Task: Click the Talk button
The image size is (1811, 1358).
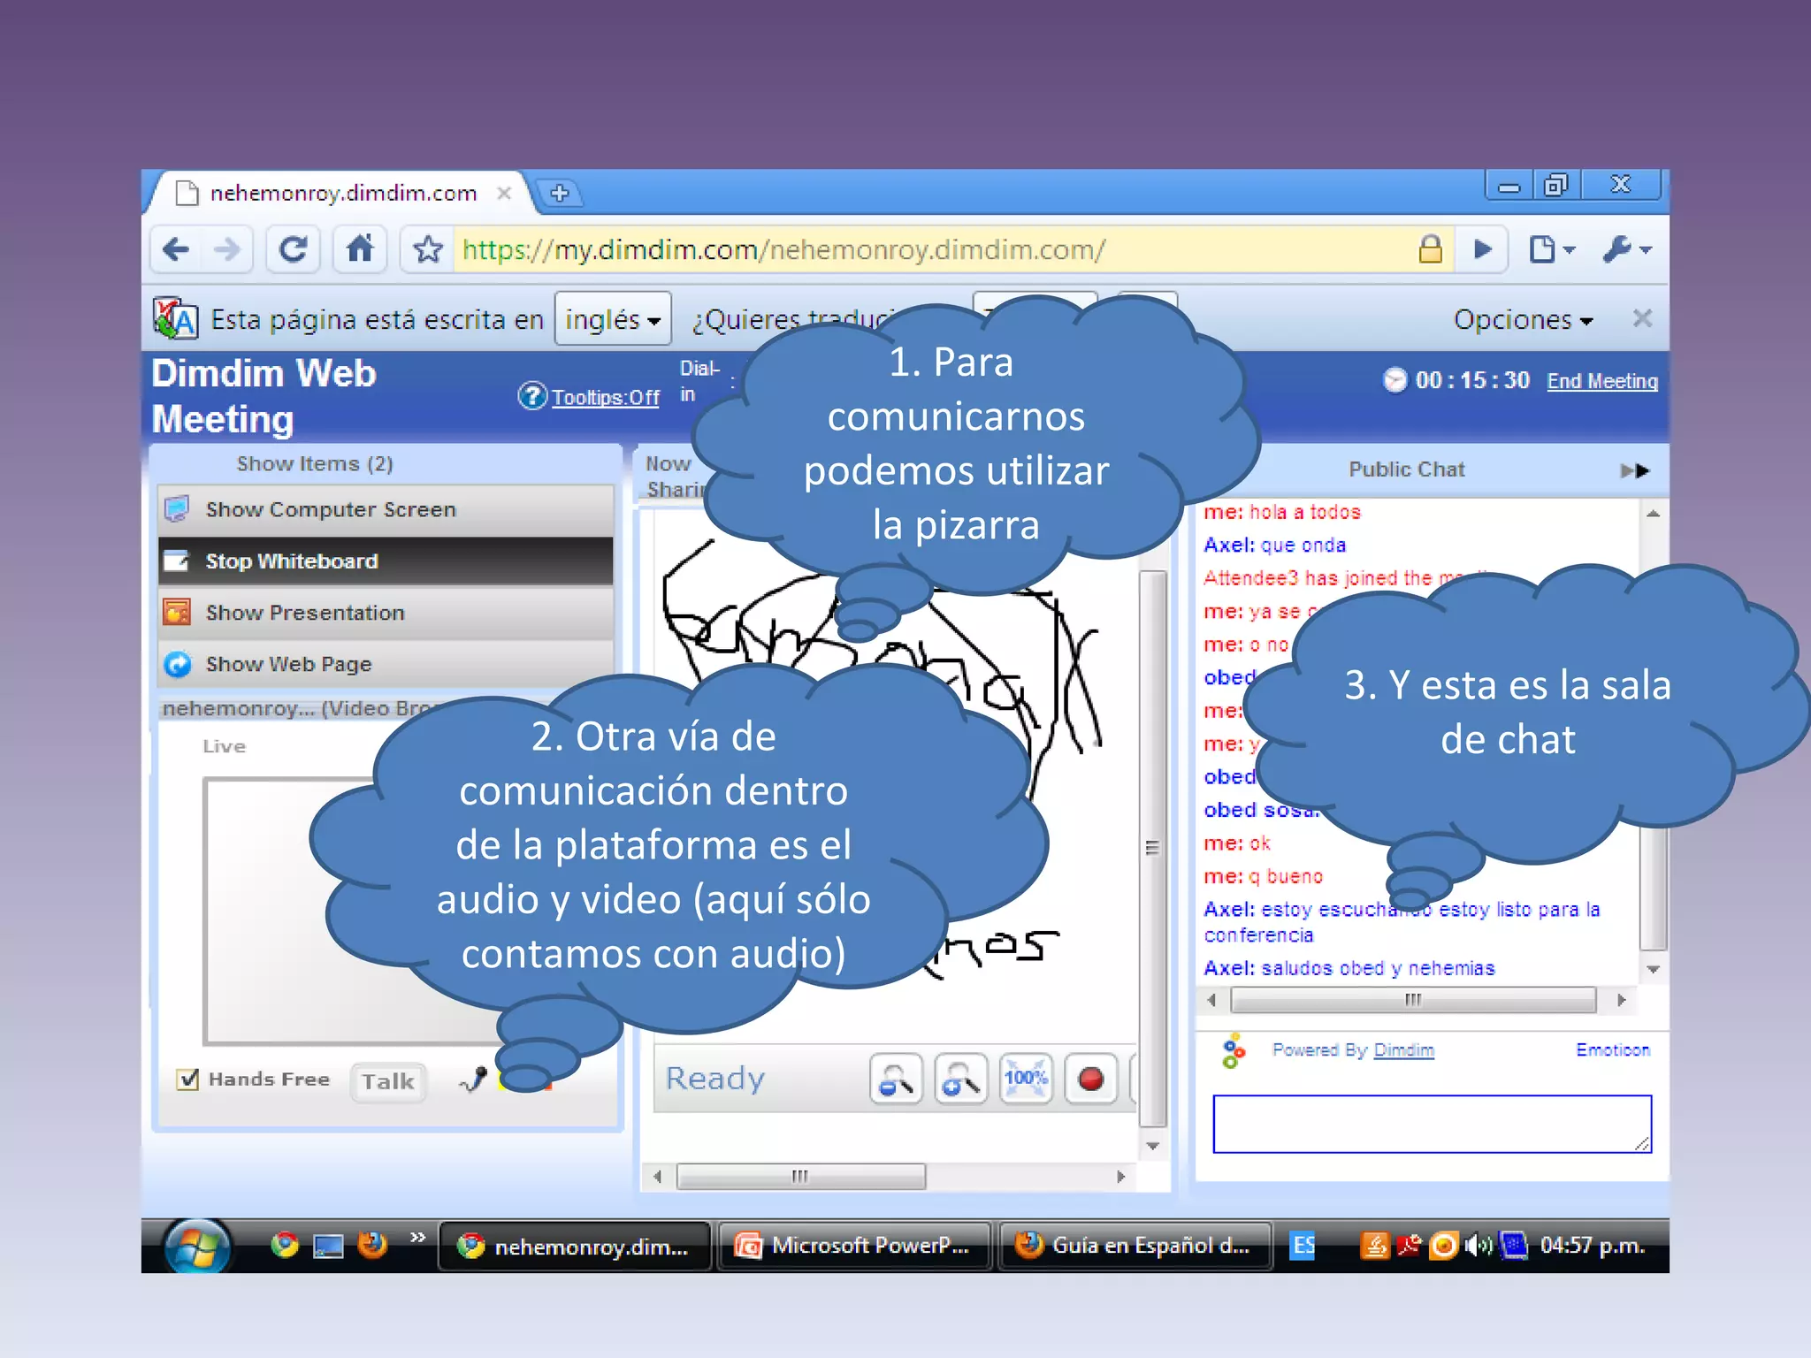Action: [x=388, y=1081]
